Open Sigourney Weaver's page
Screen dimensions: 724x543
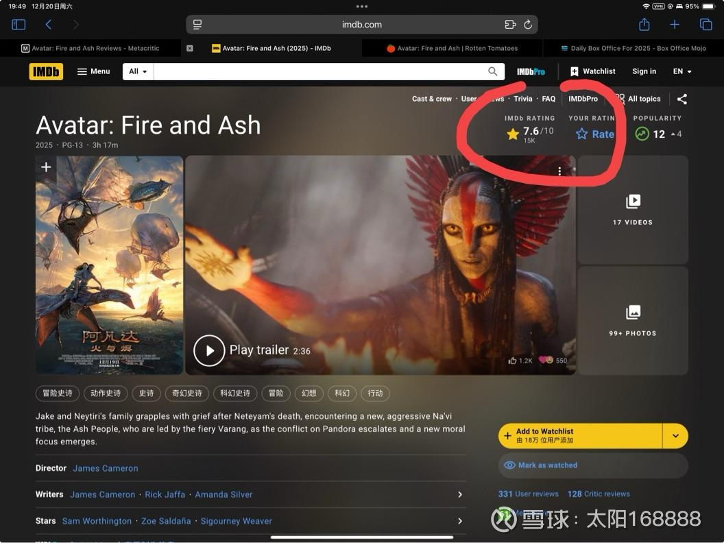pos(236,521)
